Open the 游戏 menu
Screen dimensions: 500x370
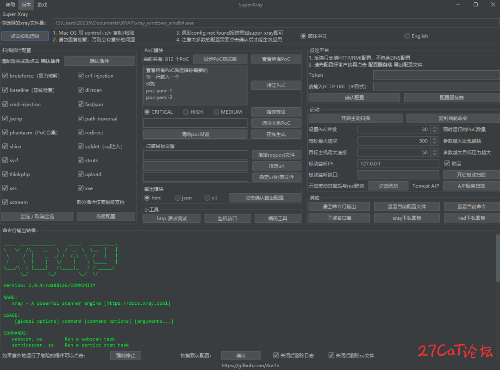pos(42,5)
